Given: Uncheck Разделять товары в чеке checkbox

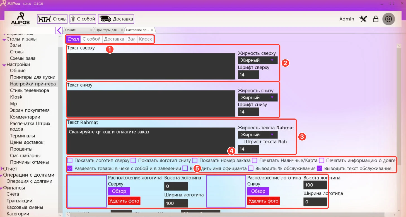Looking at the screenshot, I should pos(70,168).
